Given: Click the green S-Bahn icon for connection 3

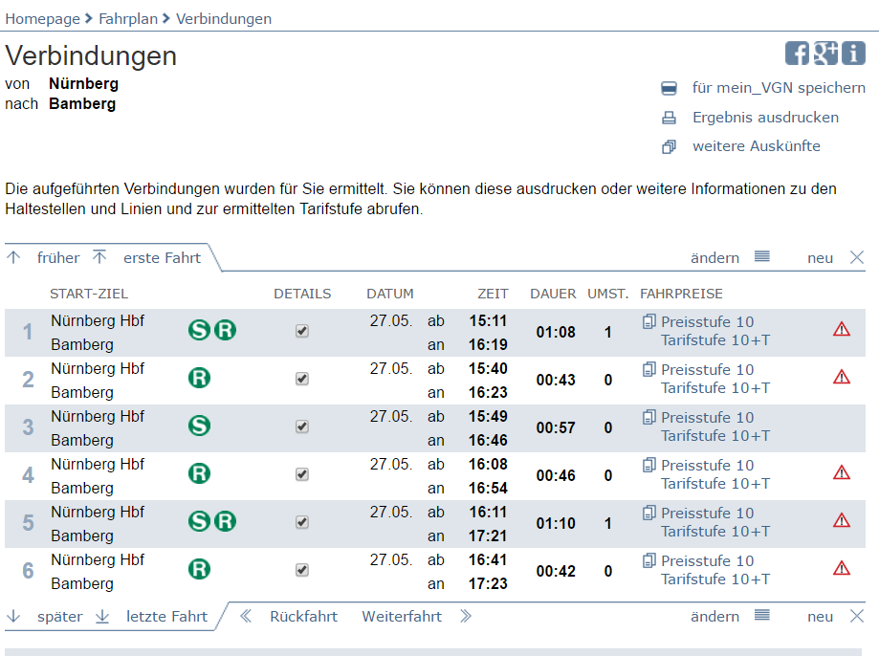Looking at the screenshot, I should (x=199, y=426).
